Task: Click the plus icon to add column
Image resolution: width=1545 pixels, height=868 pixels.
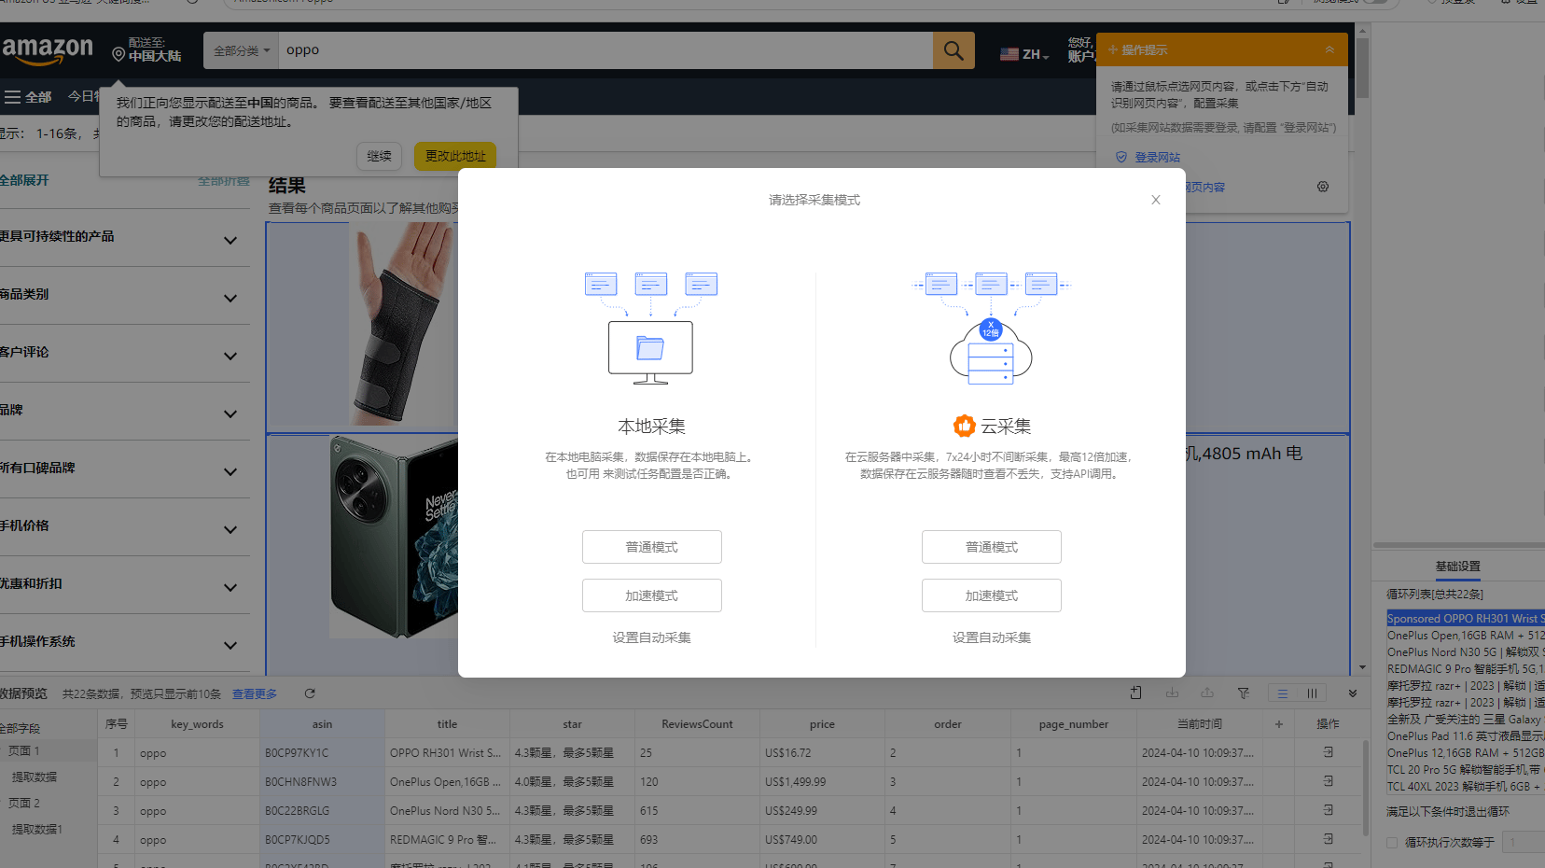Action: (1278, 723)
